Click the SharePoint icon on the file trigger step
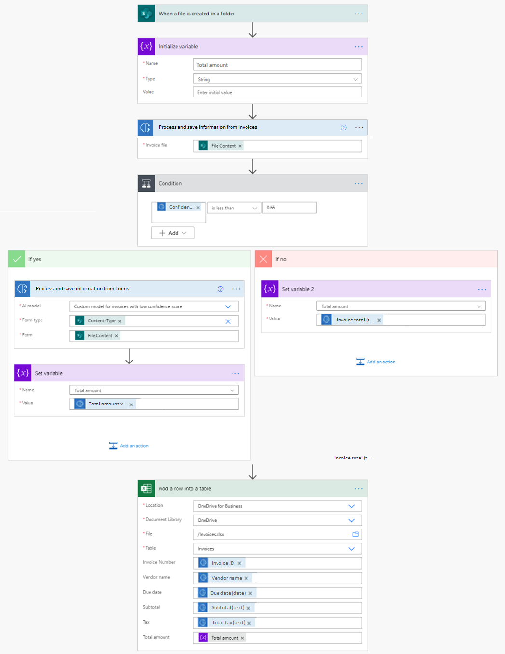 [x=146, y=13]
